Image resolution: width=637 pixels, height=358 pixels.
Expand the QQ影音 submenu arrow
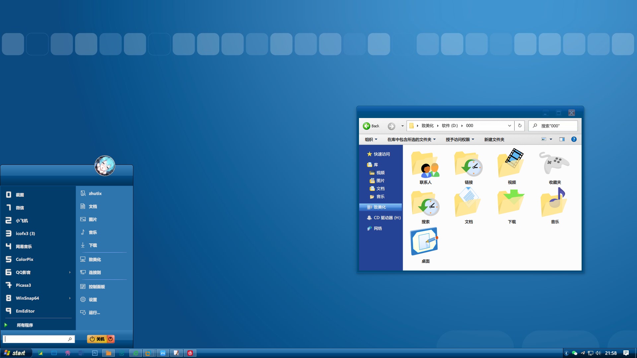pos(70,272)
